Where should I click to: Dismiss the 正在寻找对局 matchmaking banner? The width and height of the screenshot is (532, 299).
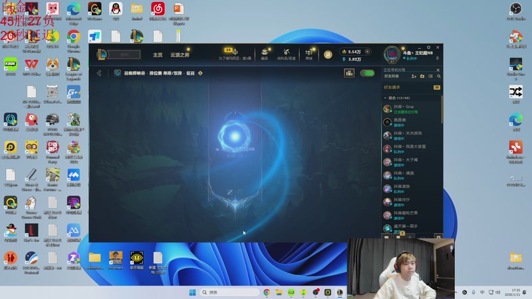(x=438, y=70)
